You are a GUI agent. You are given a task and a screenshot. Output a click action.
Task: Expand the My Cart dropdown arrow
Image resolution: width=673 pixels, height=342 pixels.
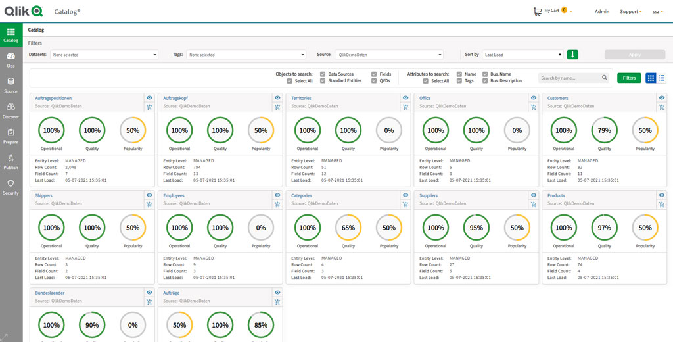(571, 11)
